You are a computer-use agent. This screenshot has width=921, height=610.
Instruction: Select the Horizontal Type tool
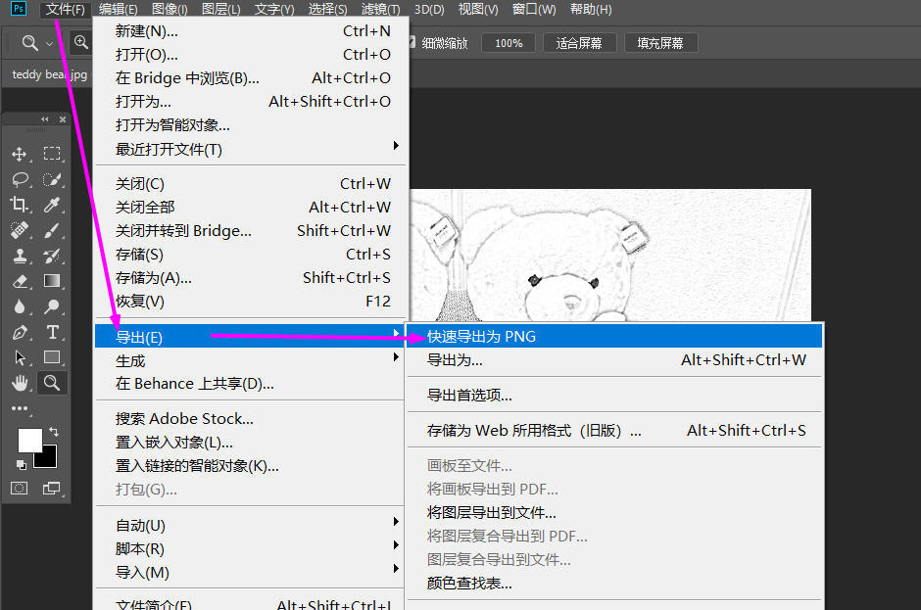coord(52,332)
